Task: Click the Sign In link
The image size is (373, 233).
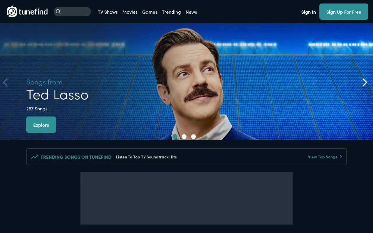Action: click(x=309, y=12)
